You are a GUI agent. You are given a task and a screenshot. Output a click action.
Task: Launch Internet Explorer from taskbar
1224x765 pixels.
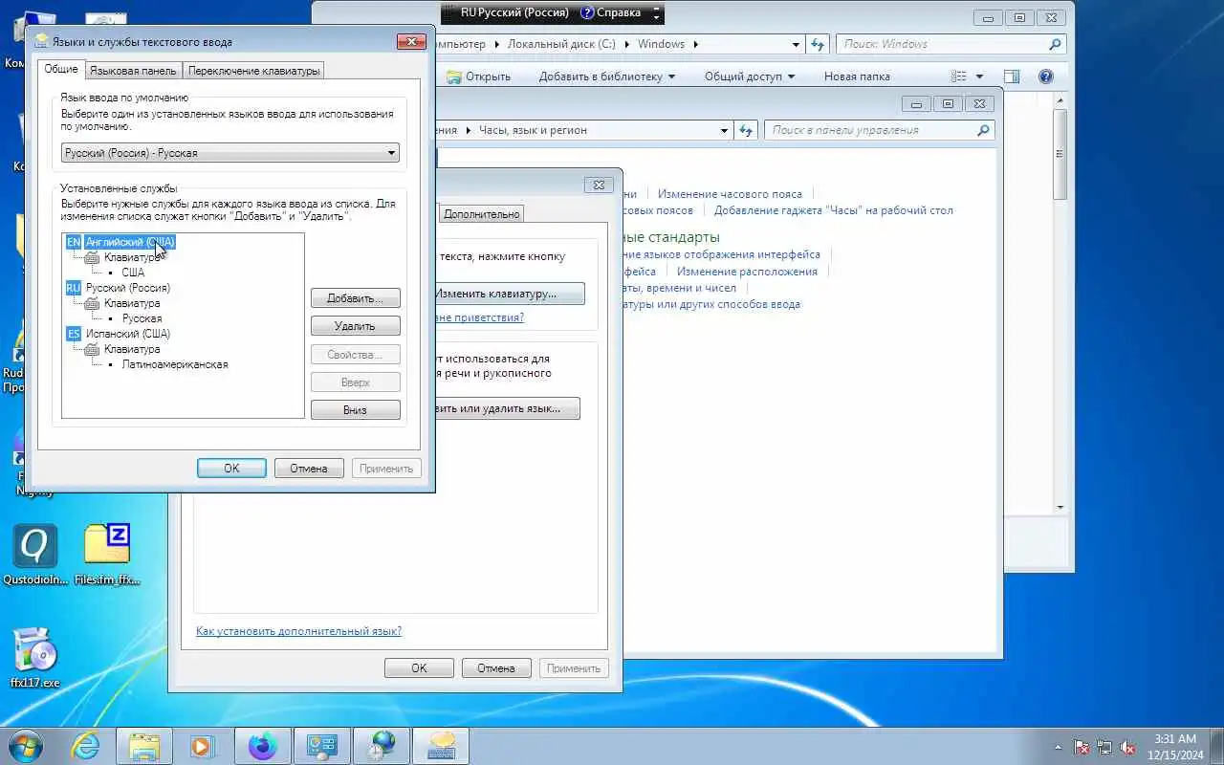coord(86,746)
